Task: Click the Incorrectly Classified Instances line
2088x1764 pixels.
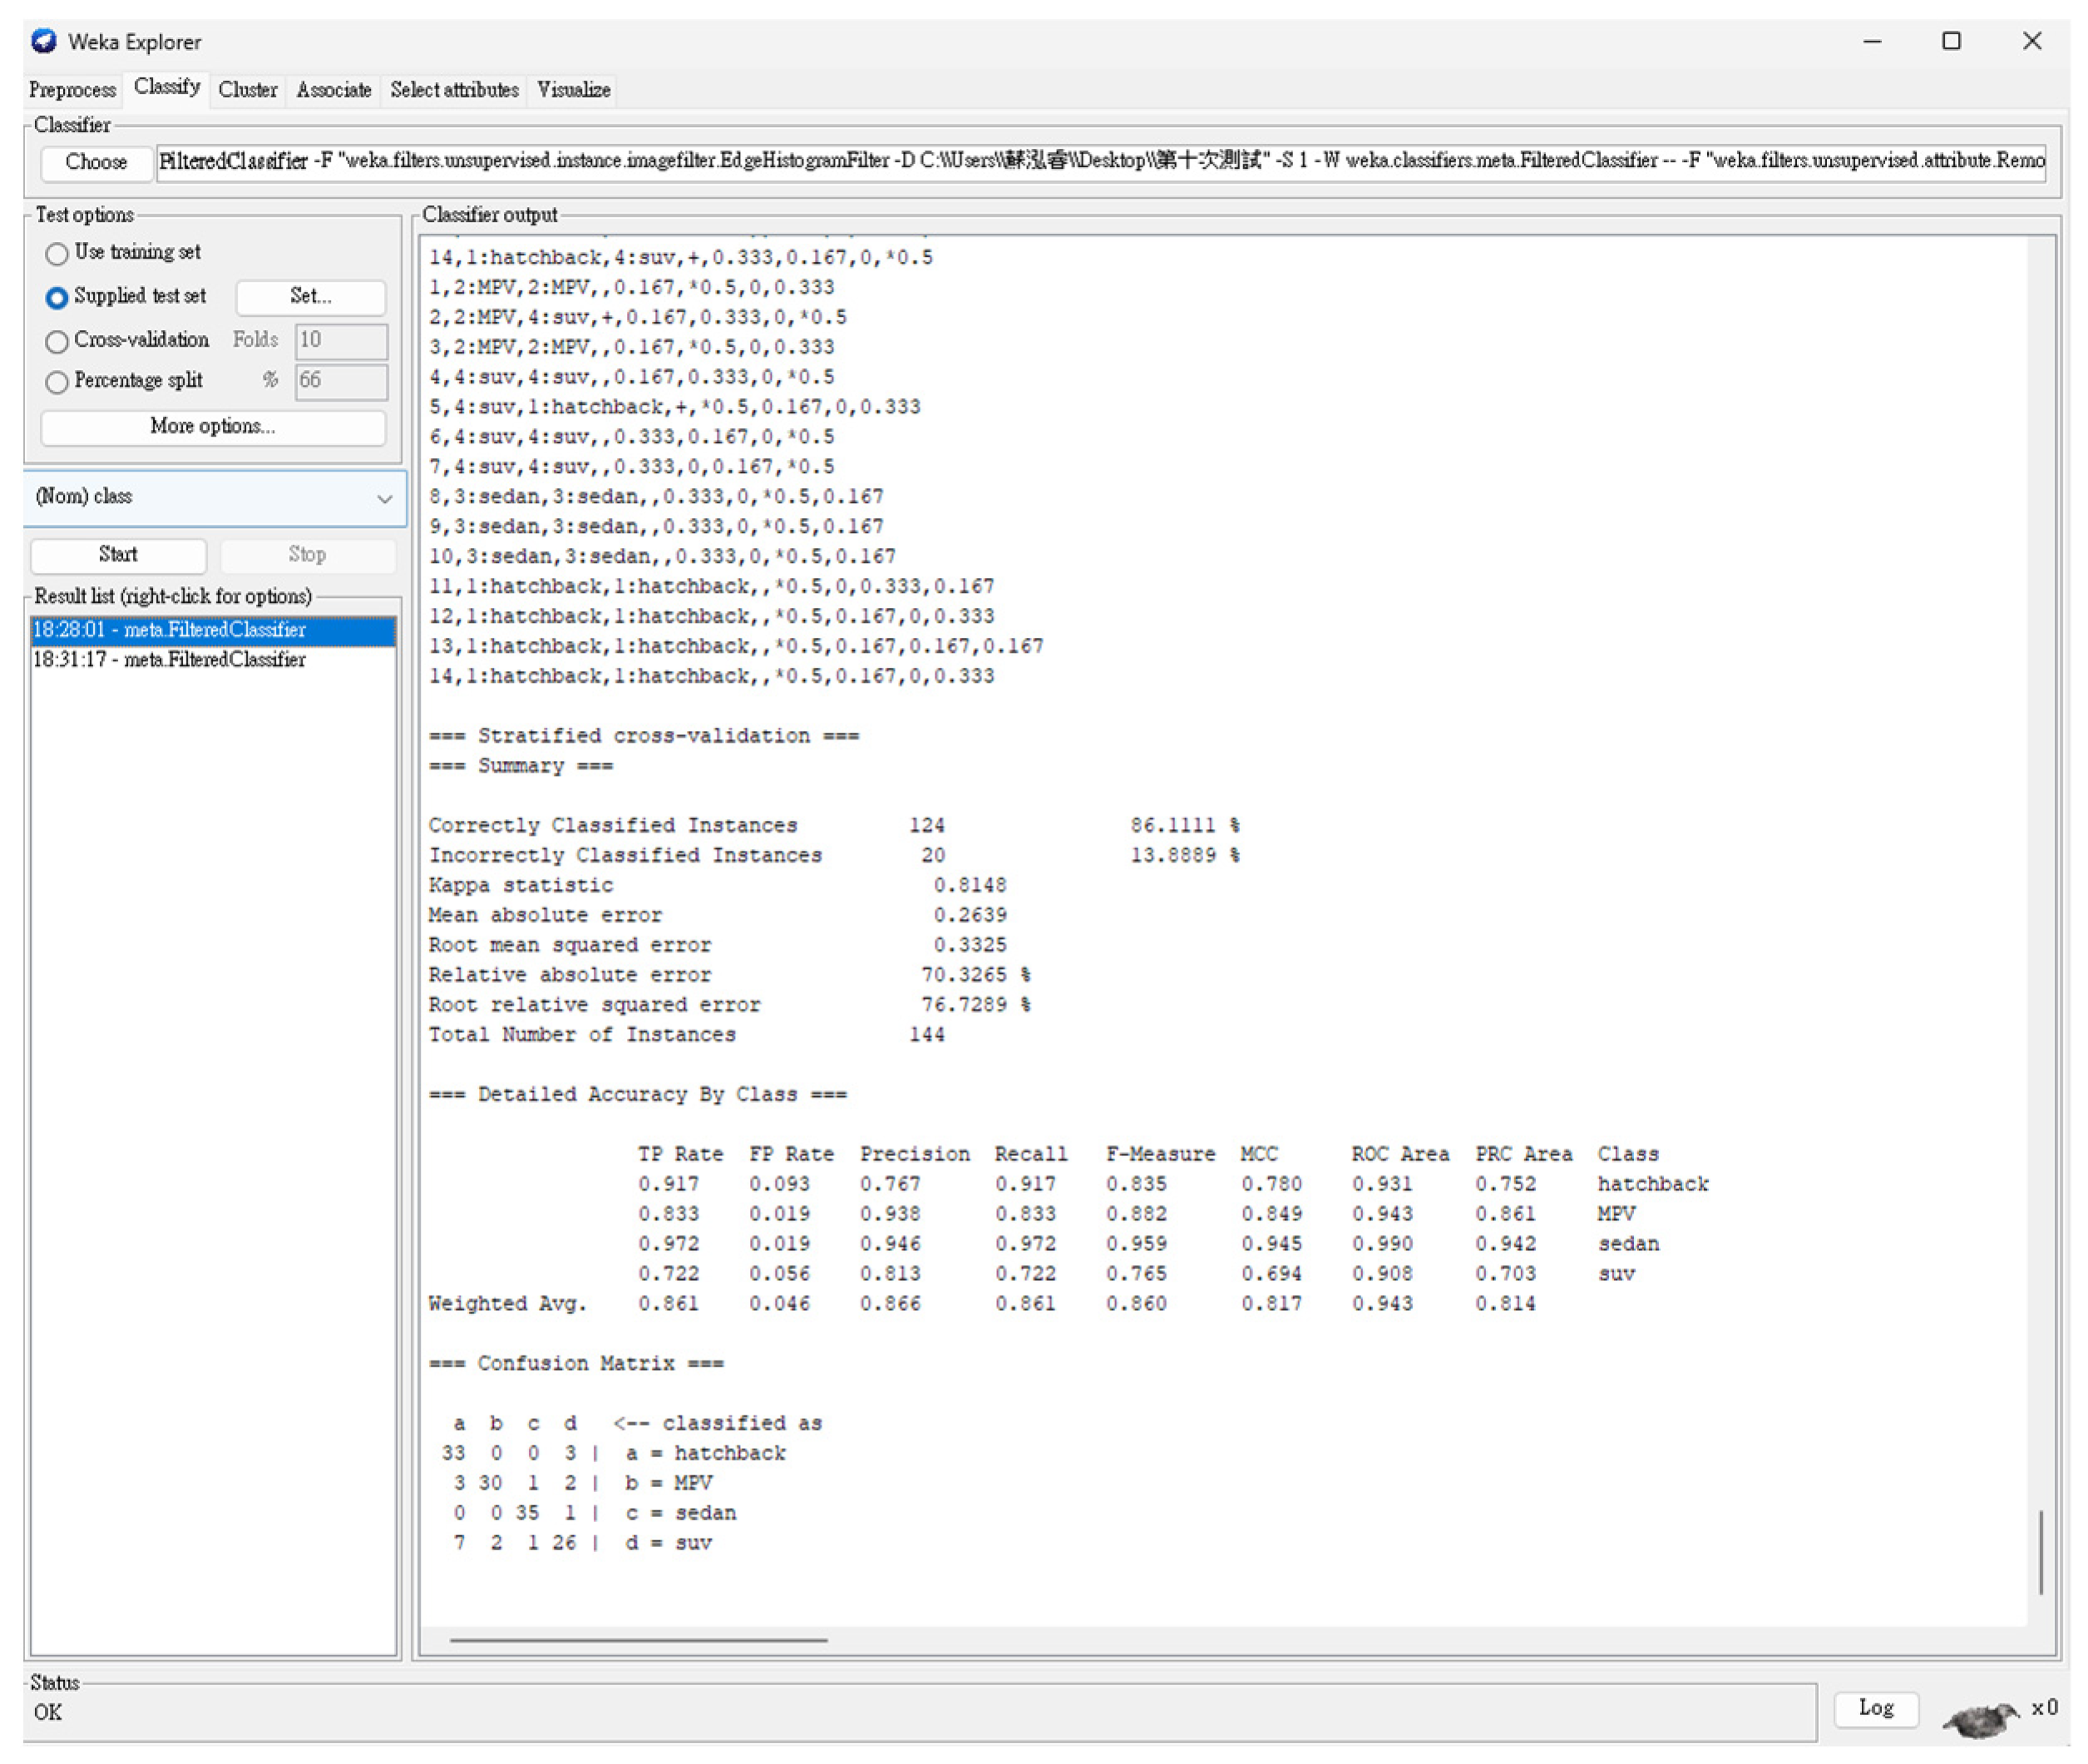Action: tap(834, 856)
